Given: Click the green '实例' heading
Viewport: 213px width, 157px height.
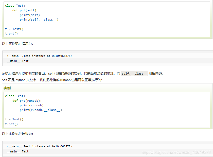Looking at the screenshot, I should pos(7,88).
